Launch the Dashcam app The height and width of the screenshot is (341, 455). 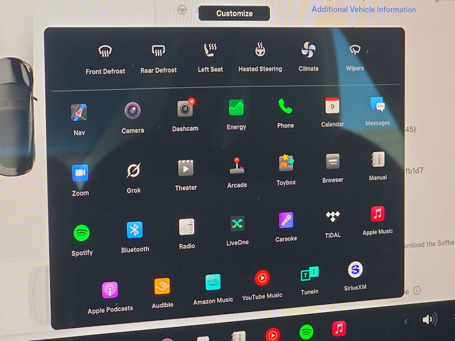pyautogui.click(x=185, y=109)
